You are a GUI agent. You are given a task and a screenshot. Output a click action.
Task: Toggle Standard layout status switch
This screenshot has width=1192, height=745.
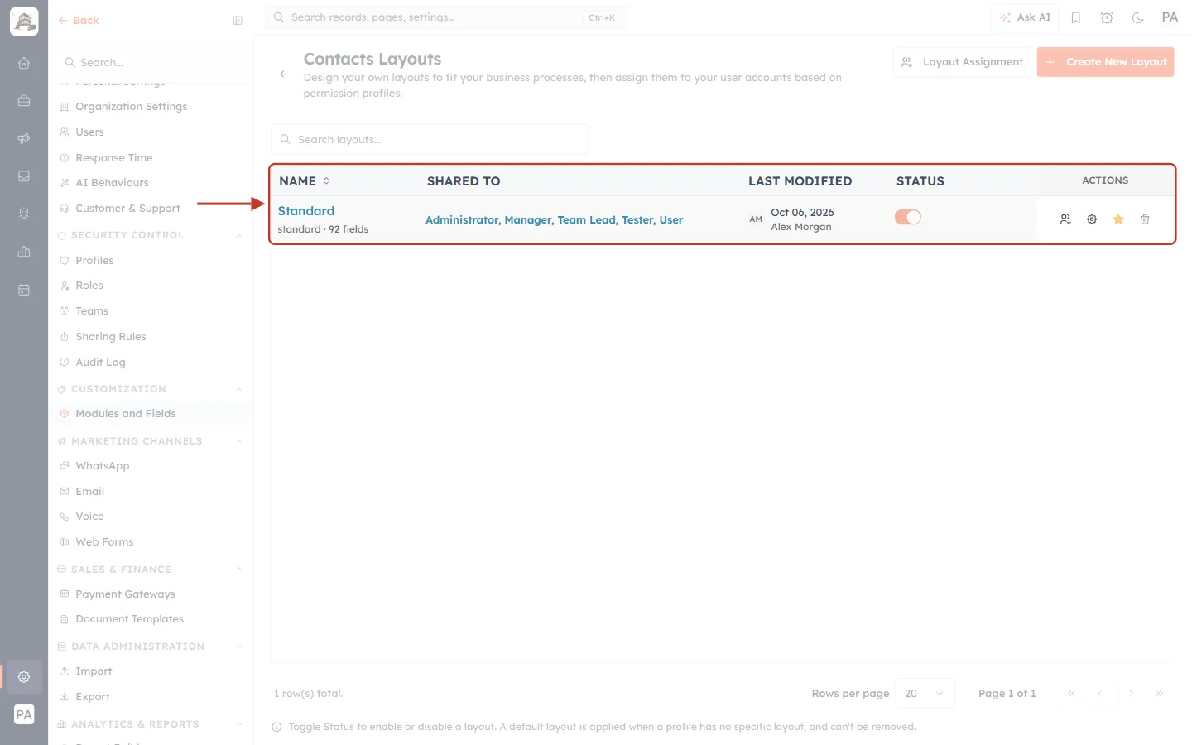click(908, 217)
